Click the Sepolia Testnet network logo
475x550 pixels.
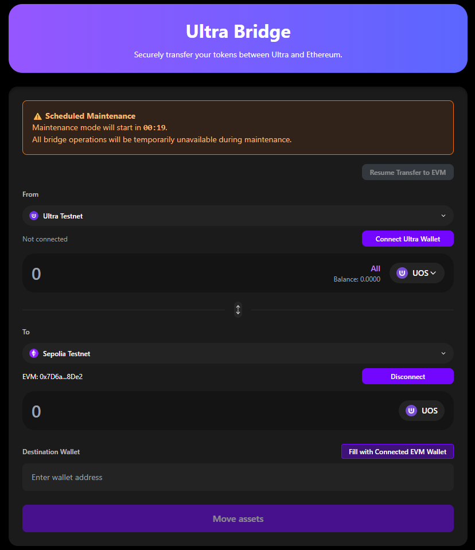pyautogui.click(x=33, y=353)
